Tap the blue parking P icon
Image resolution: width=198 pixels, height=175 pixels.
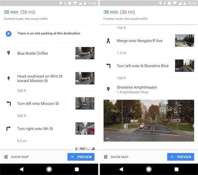(8, 34)
